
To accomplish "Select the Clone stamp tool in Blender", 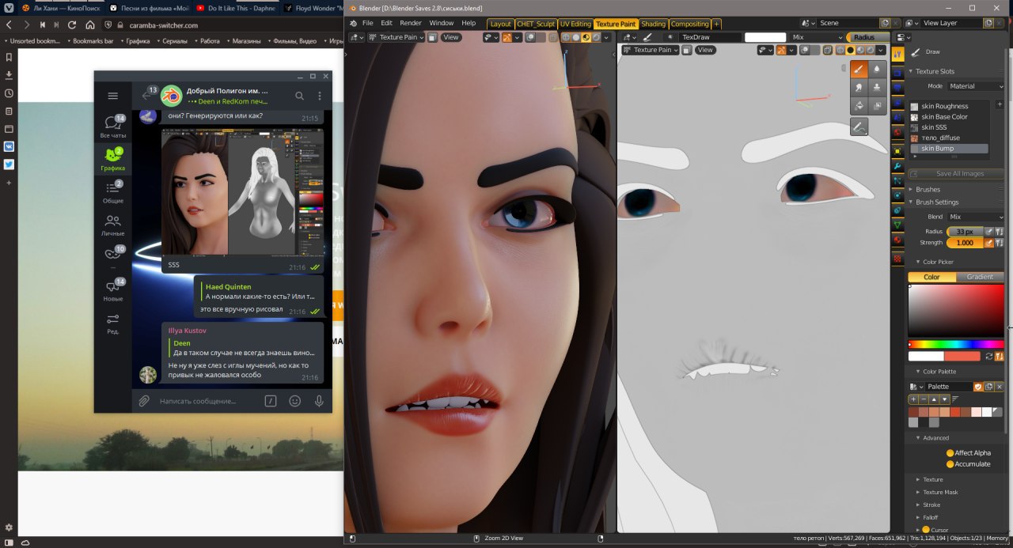I will pos(878,88).
